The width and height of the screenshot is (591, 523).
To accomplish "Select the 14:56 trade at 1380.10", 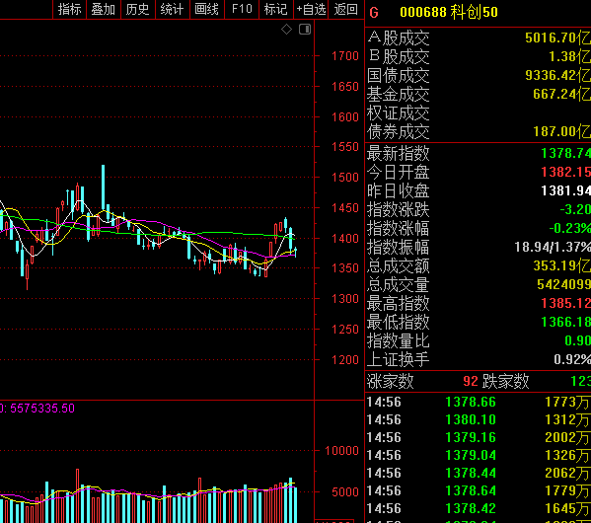I will (478, 419).
